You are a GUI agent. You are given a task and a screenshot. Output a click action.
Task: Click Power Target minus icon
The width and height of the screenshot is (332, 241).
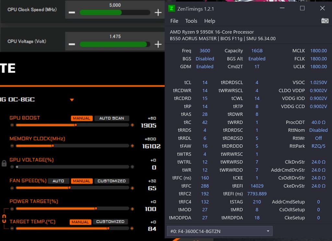pos(12,209)
